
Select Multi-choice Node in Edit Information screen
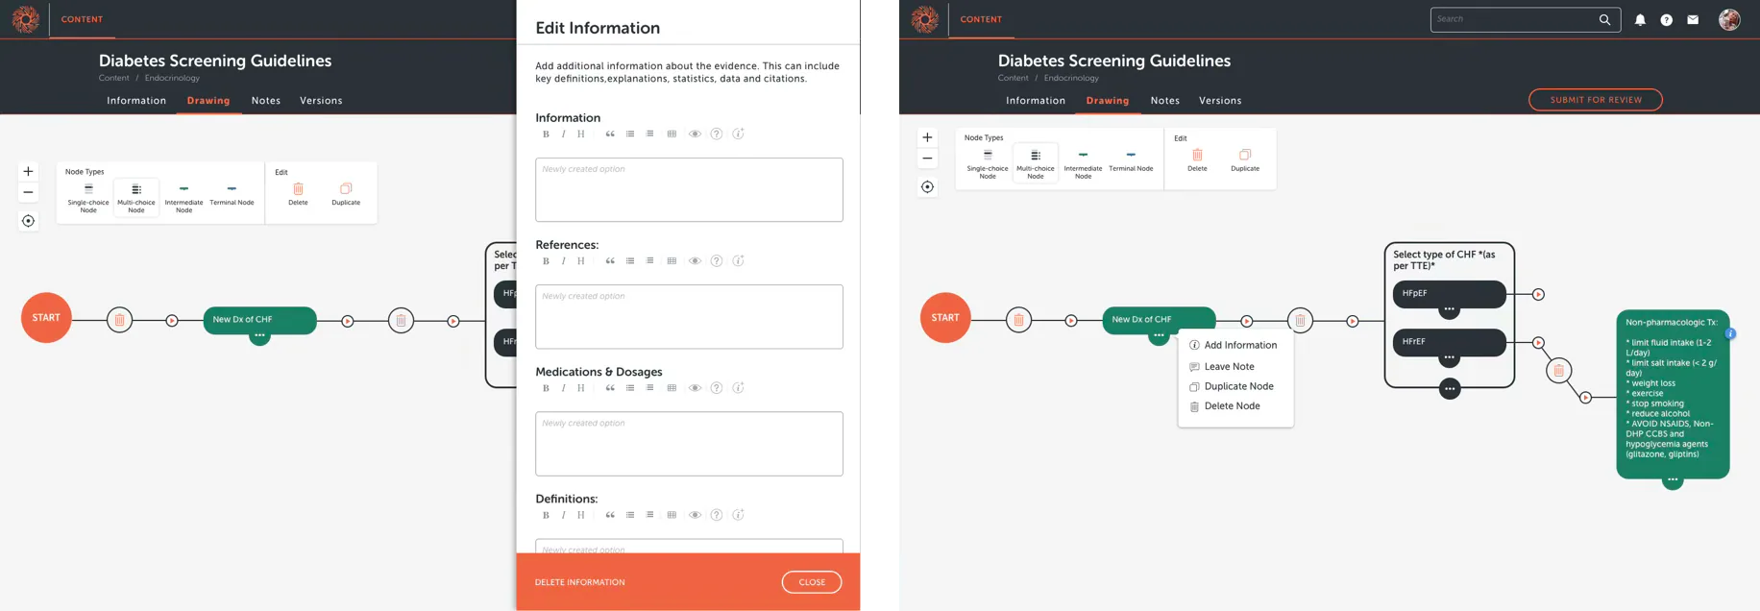click(136, 198)
